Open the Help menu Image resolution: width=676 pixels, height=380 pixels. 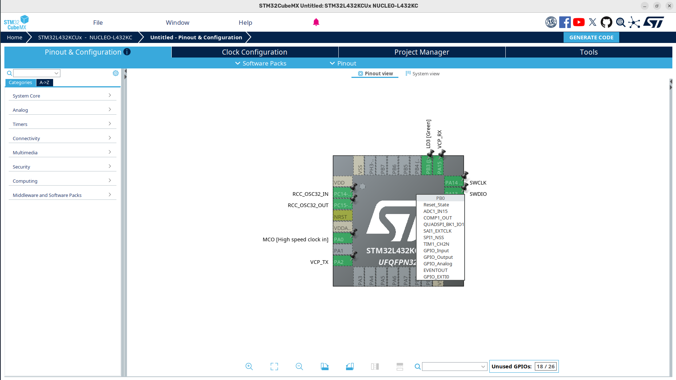(245, 23)
